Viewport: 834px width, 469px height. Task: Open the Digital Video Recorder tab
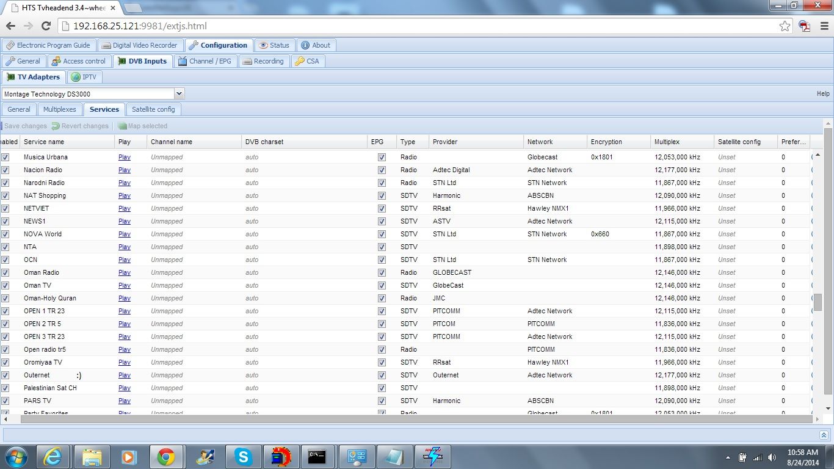[x=140, y=45]
